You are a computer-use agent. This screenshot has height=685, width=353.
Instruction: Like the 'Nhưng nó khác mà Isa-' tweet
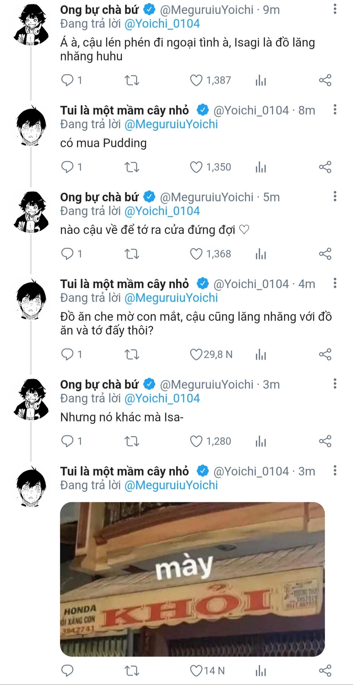(x=196, y=441)
